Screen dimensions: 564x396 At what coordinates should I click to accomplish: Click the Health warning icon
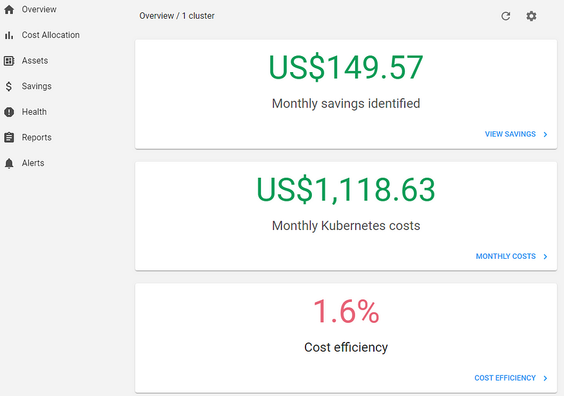[x=9, y=112]
